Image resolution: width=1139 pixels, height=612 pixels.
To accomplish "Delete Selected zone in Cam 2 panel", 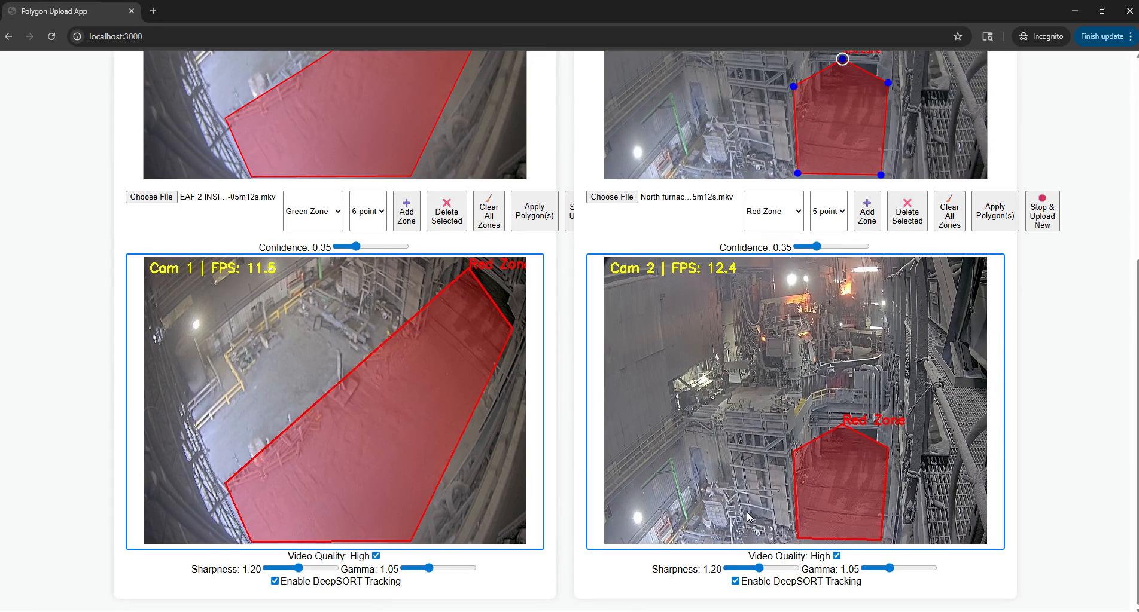I will (x=907, y=211).
